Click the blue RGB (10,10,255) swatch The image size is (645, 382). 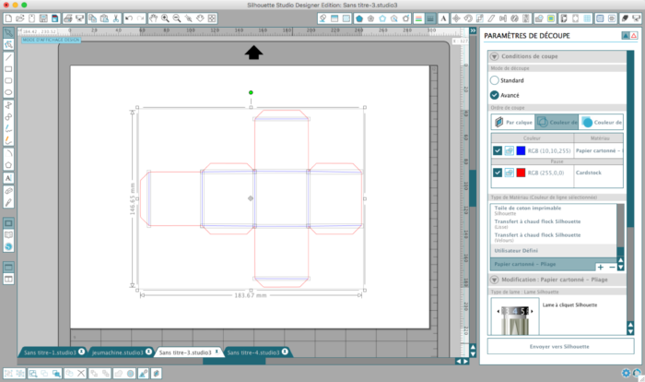pyautogui.click(x=521, y=150)
